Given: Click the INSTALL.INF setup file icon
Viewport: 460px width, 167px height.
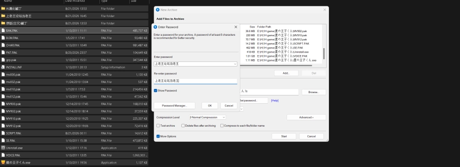Looking at the screenshot, I should click(x=3, y=67).
